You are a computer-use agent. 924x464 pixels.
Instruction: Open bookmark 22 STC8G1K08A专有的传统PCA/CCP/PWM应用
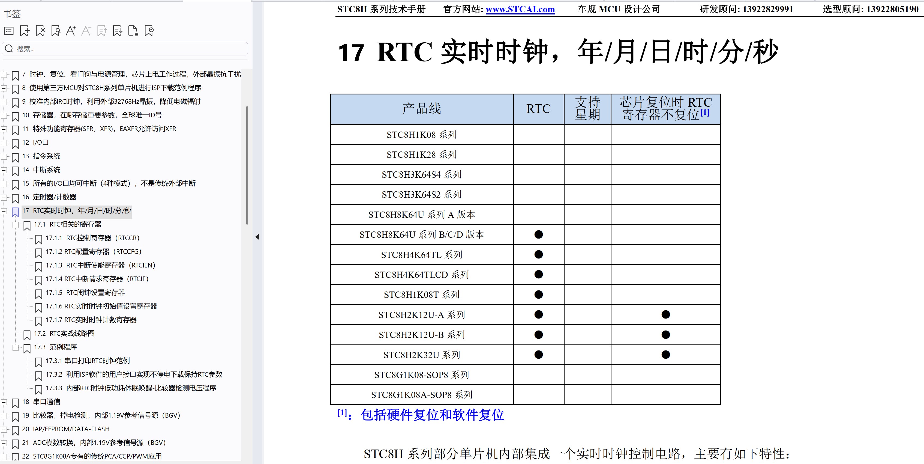point(92,456)
